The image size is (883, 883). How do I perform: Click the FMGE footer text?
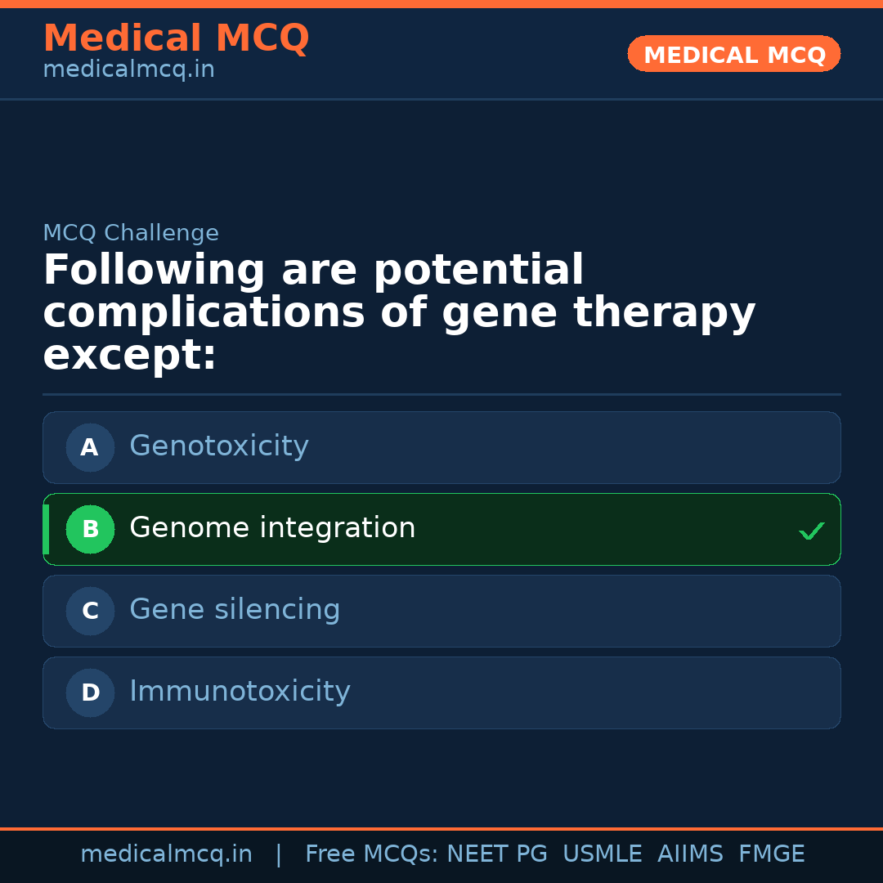(x=772, y=854)
